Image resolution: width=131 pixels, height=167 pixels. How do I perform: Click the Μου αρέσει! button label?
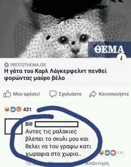click(x=26, y=94)
